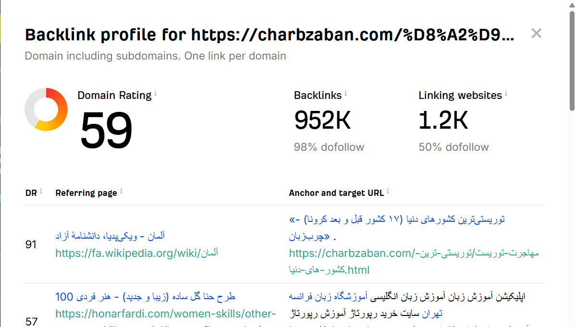
Task: Click the info icon beside Domain Rating
Action: tap(155, 94)
